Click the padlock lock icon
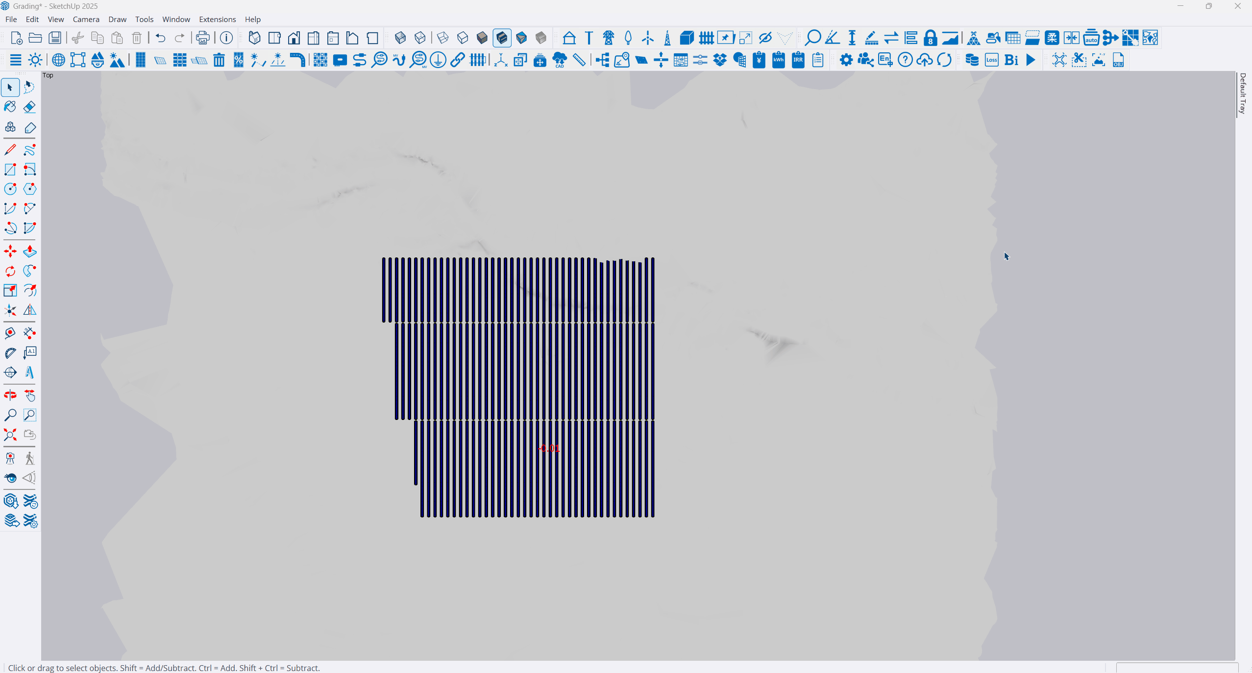 tap(931, 38)
